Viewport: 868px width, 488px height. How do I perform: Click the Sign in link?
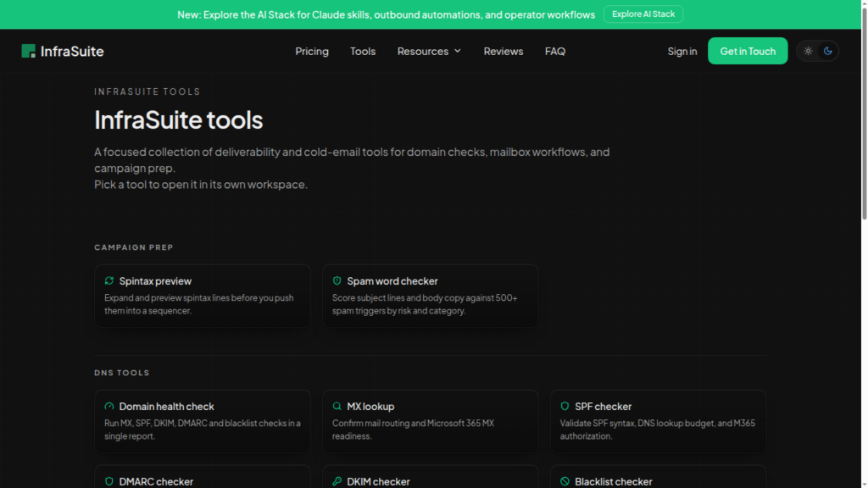pos(682,51)
